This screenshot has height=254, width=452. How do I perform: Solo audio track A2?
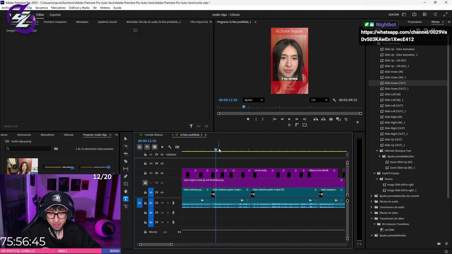[x=168, y=213]
